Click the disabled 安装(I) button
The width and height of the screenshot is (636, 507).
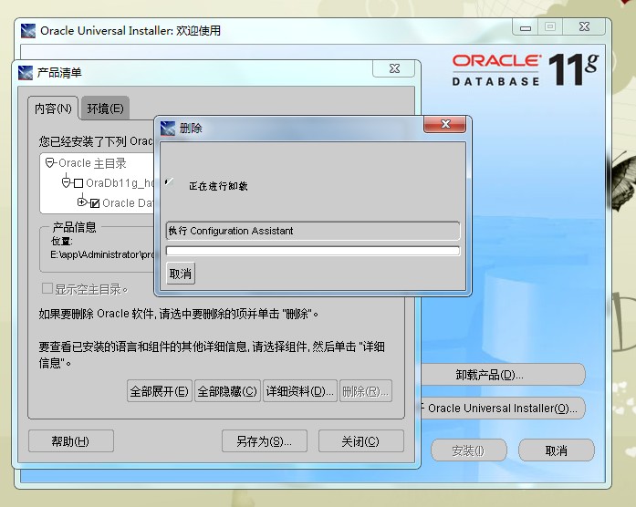point(468,450)
